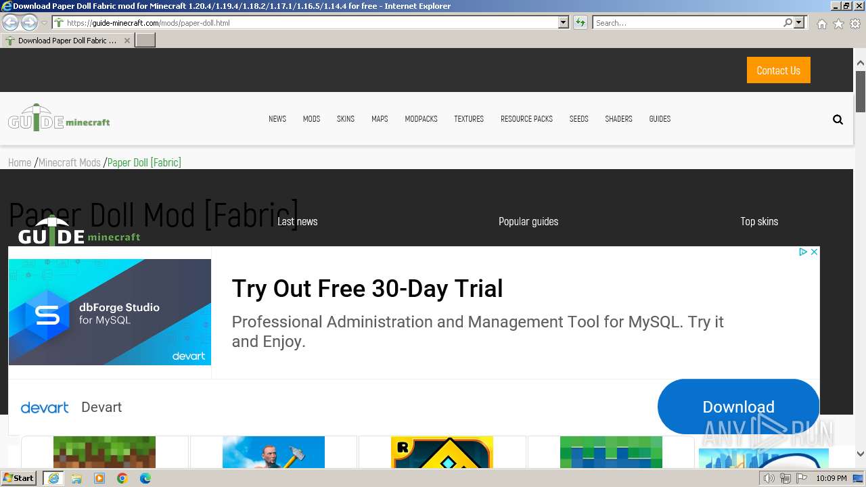The image size is (866, 487).
Task: Open the recent pages dropdown arrow
Action: click(44, 23)
